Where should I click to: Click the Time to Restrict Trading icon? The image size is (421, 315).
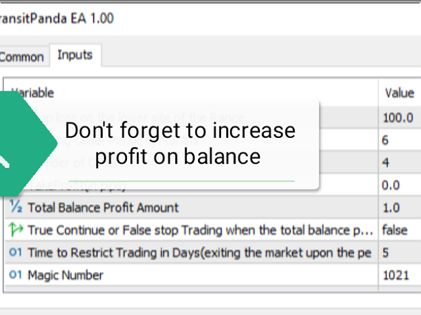click(x=16, y=252)
